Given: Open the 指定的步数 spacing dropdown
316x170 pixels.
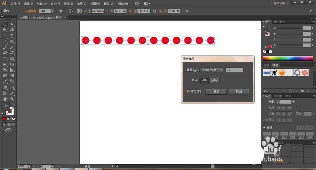Looking at the screenshot, I should [x=211, y=70].
